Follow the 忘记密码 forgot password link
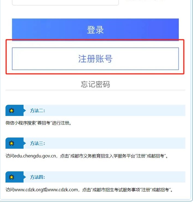The height and width of the screenshot is (203, 193). [95, 84]
